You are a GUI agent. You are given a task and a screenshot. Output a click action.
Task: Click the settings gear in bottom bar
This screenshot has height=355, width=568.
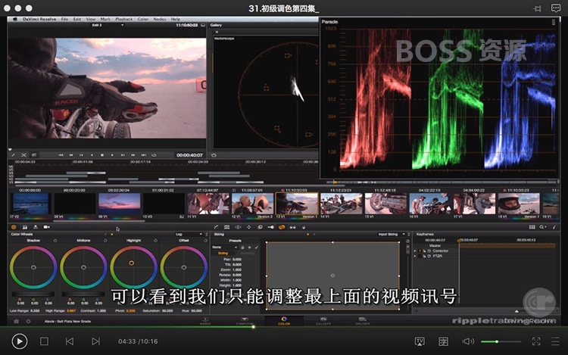28,321
